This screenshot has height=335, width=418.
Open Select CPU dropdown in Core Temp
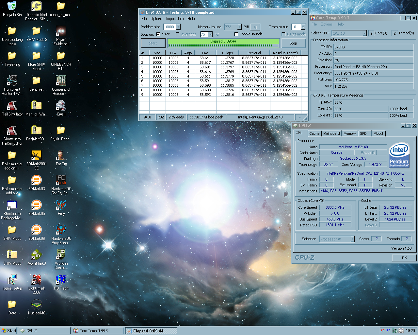[364, 33]
